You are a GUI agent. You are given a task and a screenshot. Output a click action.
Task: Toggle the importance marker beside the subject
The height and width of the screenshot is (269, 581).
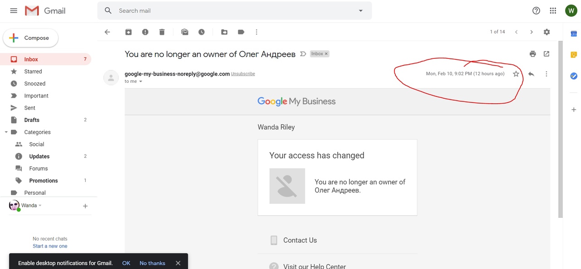[303, 54]
